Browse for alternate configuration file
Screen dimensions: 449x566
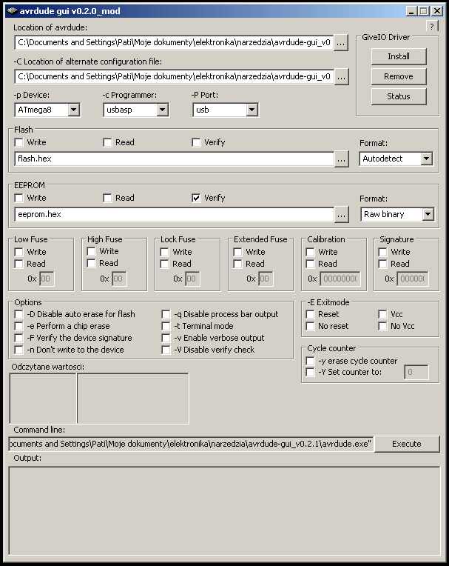341,76
